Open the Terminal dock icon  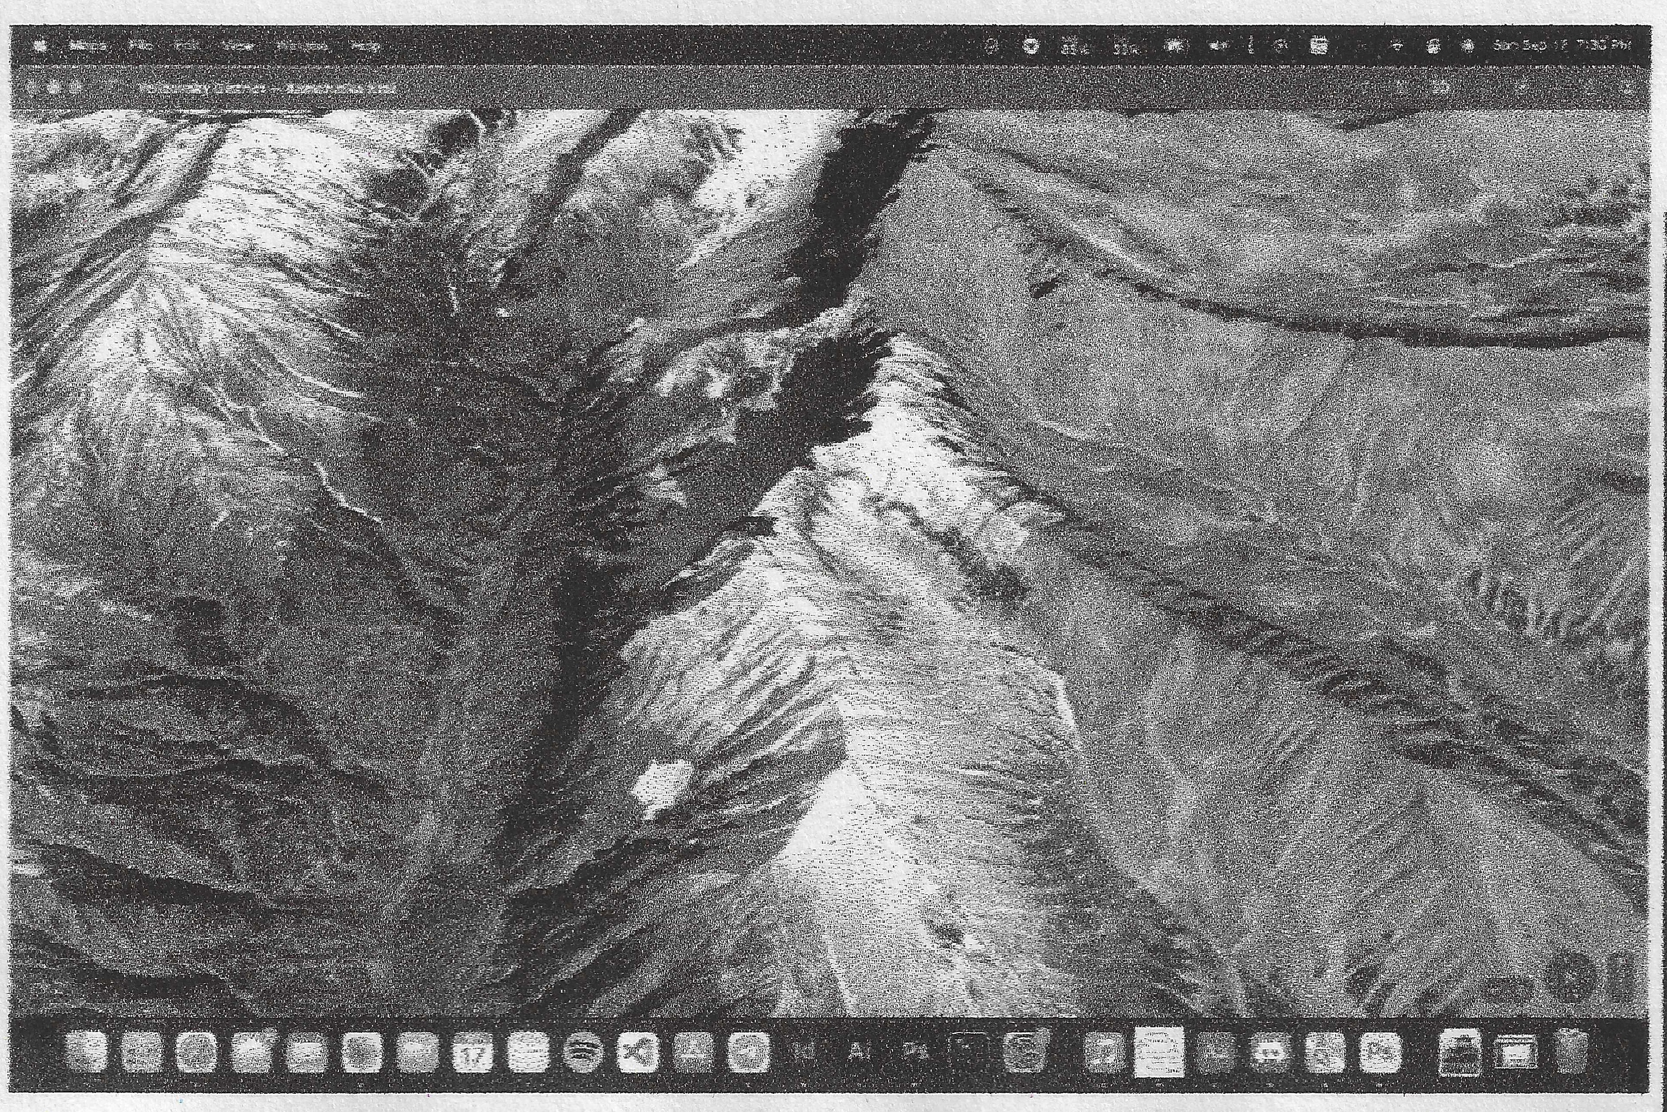click(969, 1051)
